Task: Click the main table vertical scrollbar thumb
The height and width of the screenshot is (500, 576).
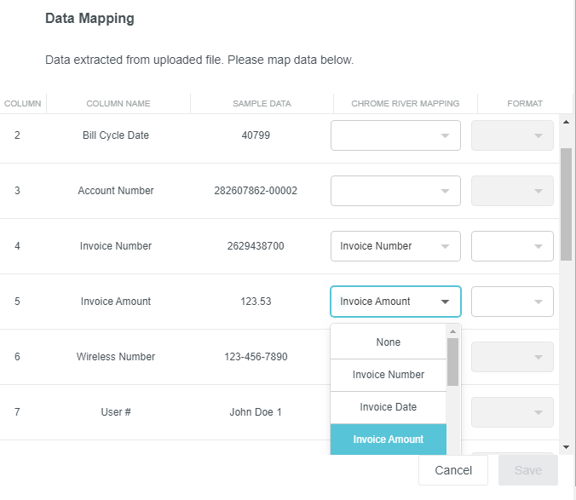Action: pyautogui.click(x=566, y=204)
